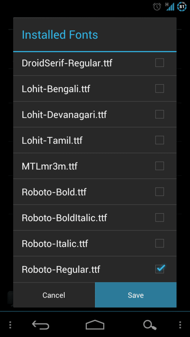Check the MTLmr3m.ttf font checkbox
This screenshot has height=337, width=190.
160,166
